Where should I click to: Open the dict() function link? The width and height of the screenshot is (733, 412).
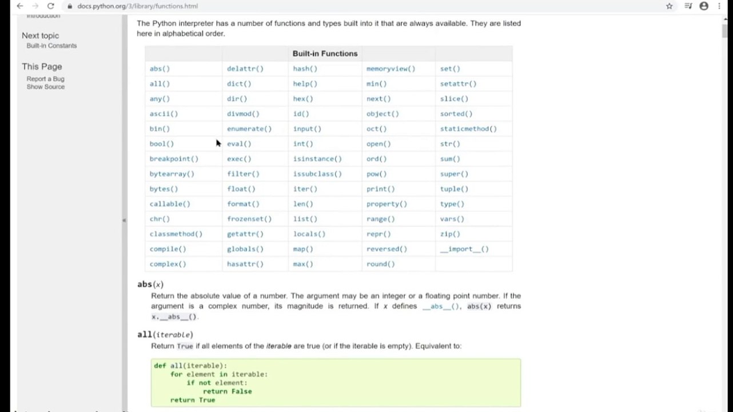[239, 84]
